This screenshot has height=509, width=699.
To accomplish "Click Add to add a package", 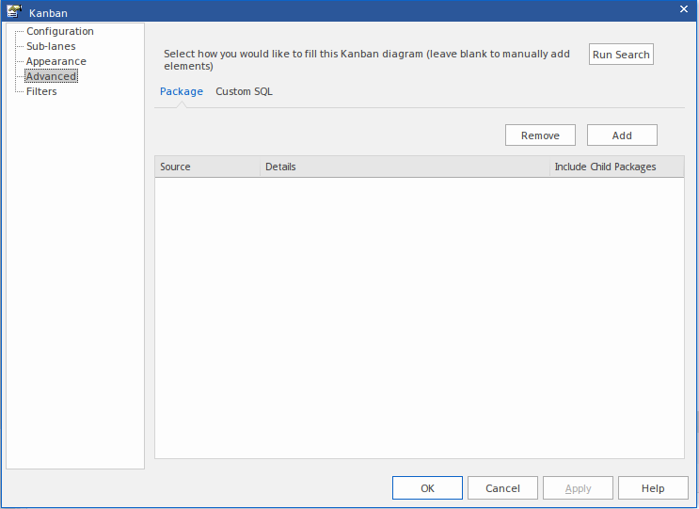I will (622, 135).
